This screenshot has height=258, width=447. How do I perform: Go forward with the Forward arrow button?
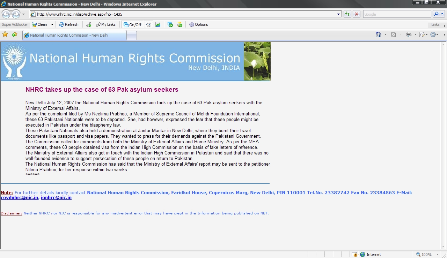pyautogui.click(x=16, y=14)
